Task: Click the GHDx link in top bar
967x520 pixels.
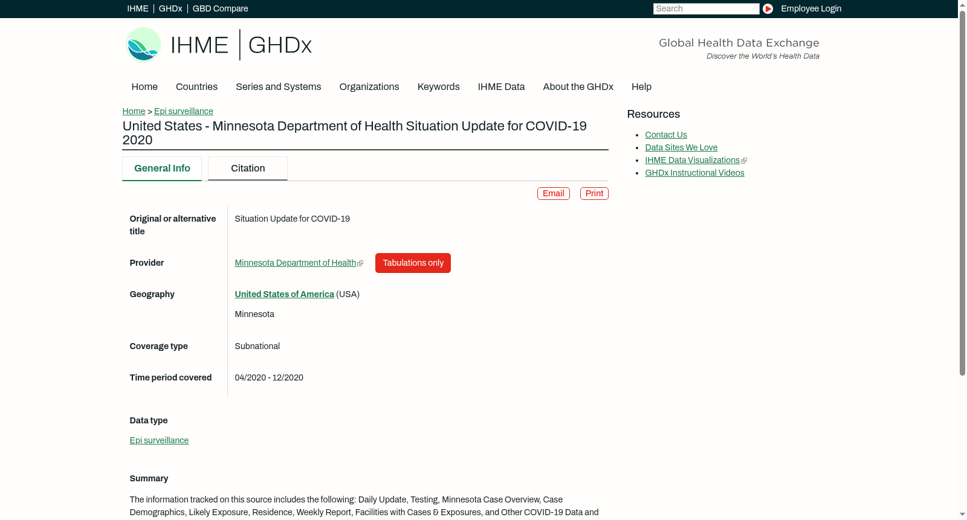Action: [170, 8]
